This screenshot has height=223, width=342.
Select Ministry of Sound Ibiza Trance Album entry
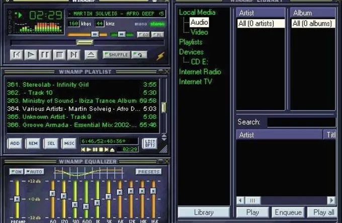[81, 101]
